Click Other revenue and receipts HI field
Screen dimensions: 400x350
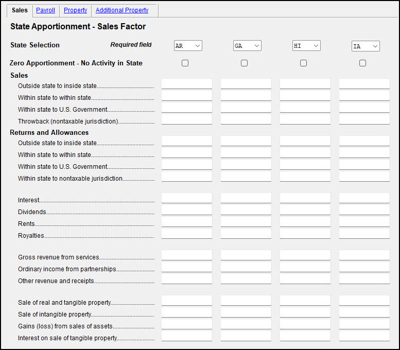tap(305, 279)
